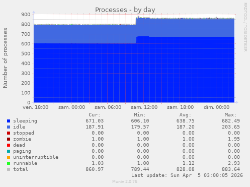
Task: Click the 'sam. 18:00' x-axis label
Action: (180, 107)
